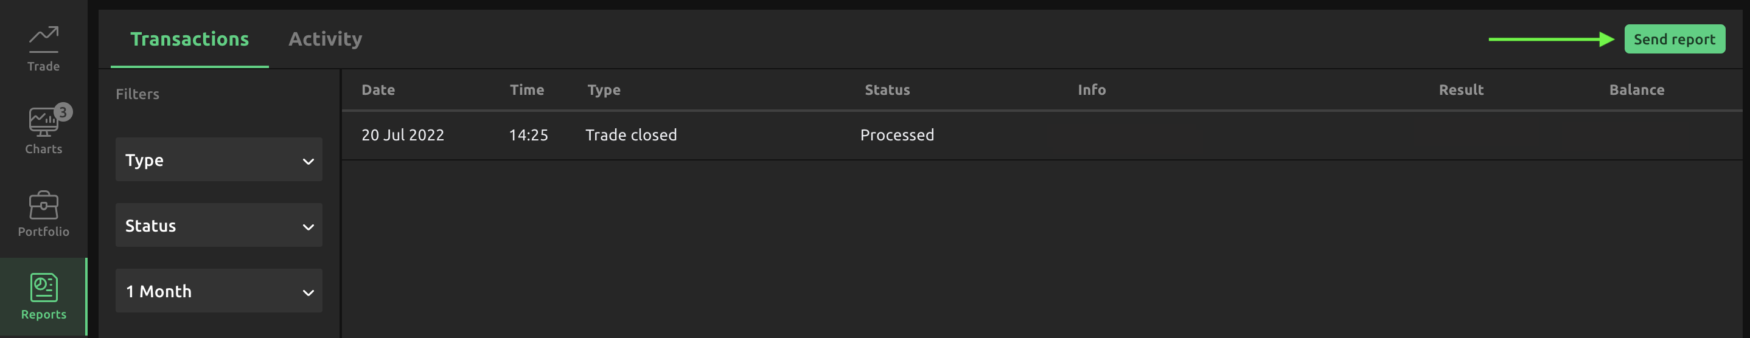Screen dimensions: 1750x338
Task: Click the Balance column header
Action: [1636, 90]
